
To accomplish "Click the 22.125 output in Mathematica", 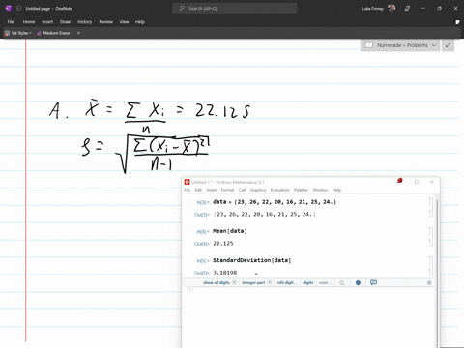I will click(223, 244).
